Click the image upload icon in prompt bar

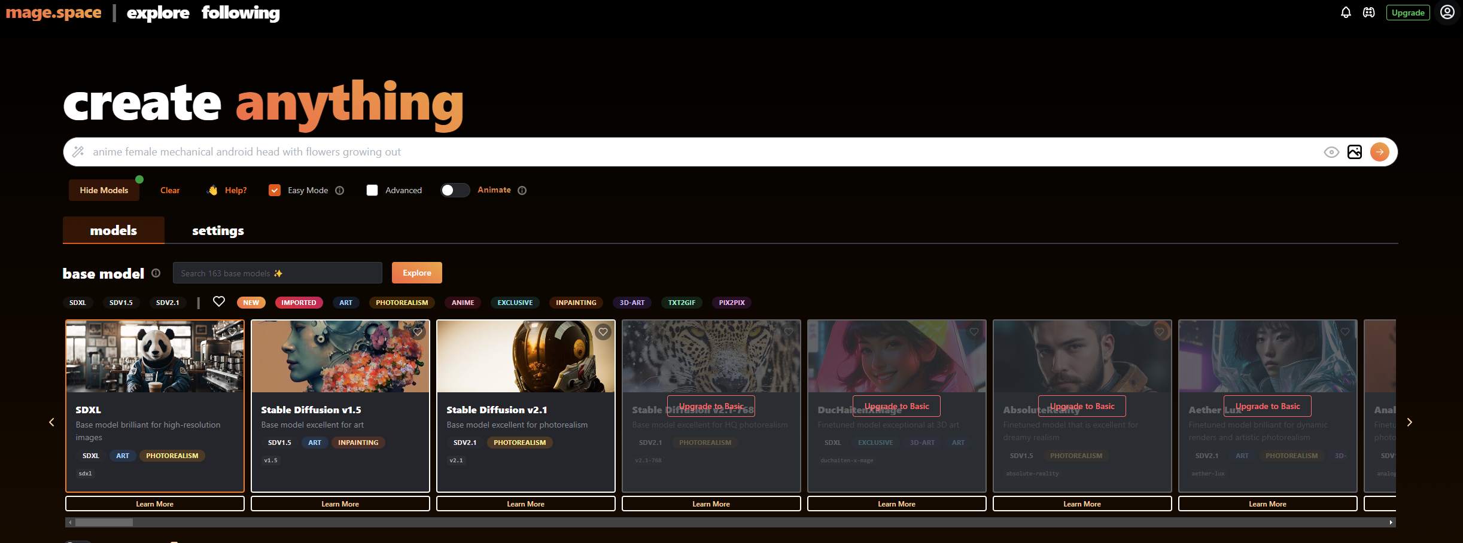click(1355, 152)
